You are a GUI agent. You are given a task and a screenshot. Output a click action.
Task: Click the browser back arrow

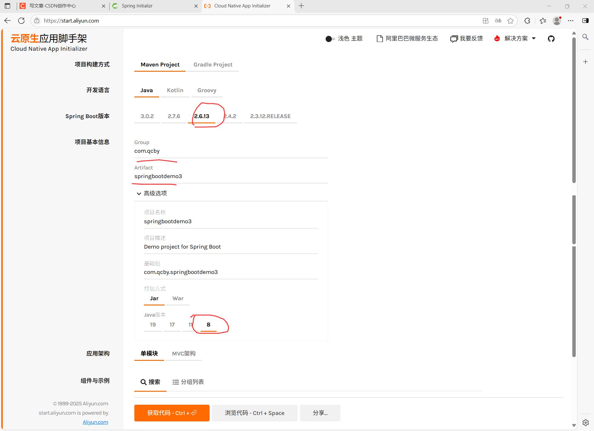7,21
